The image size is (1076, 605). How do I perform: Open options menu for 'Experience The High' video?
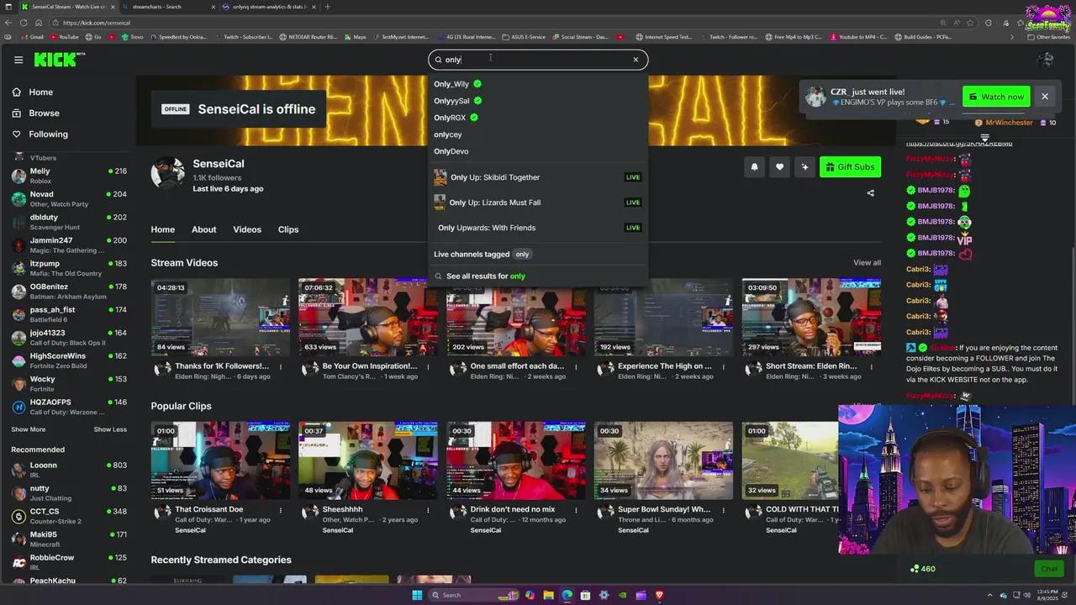[724, 367]
